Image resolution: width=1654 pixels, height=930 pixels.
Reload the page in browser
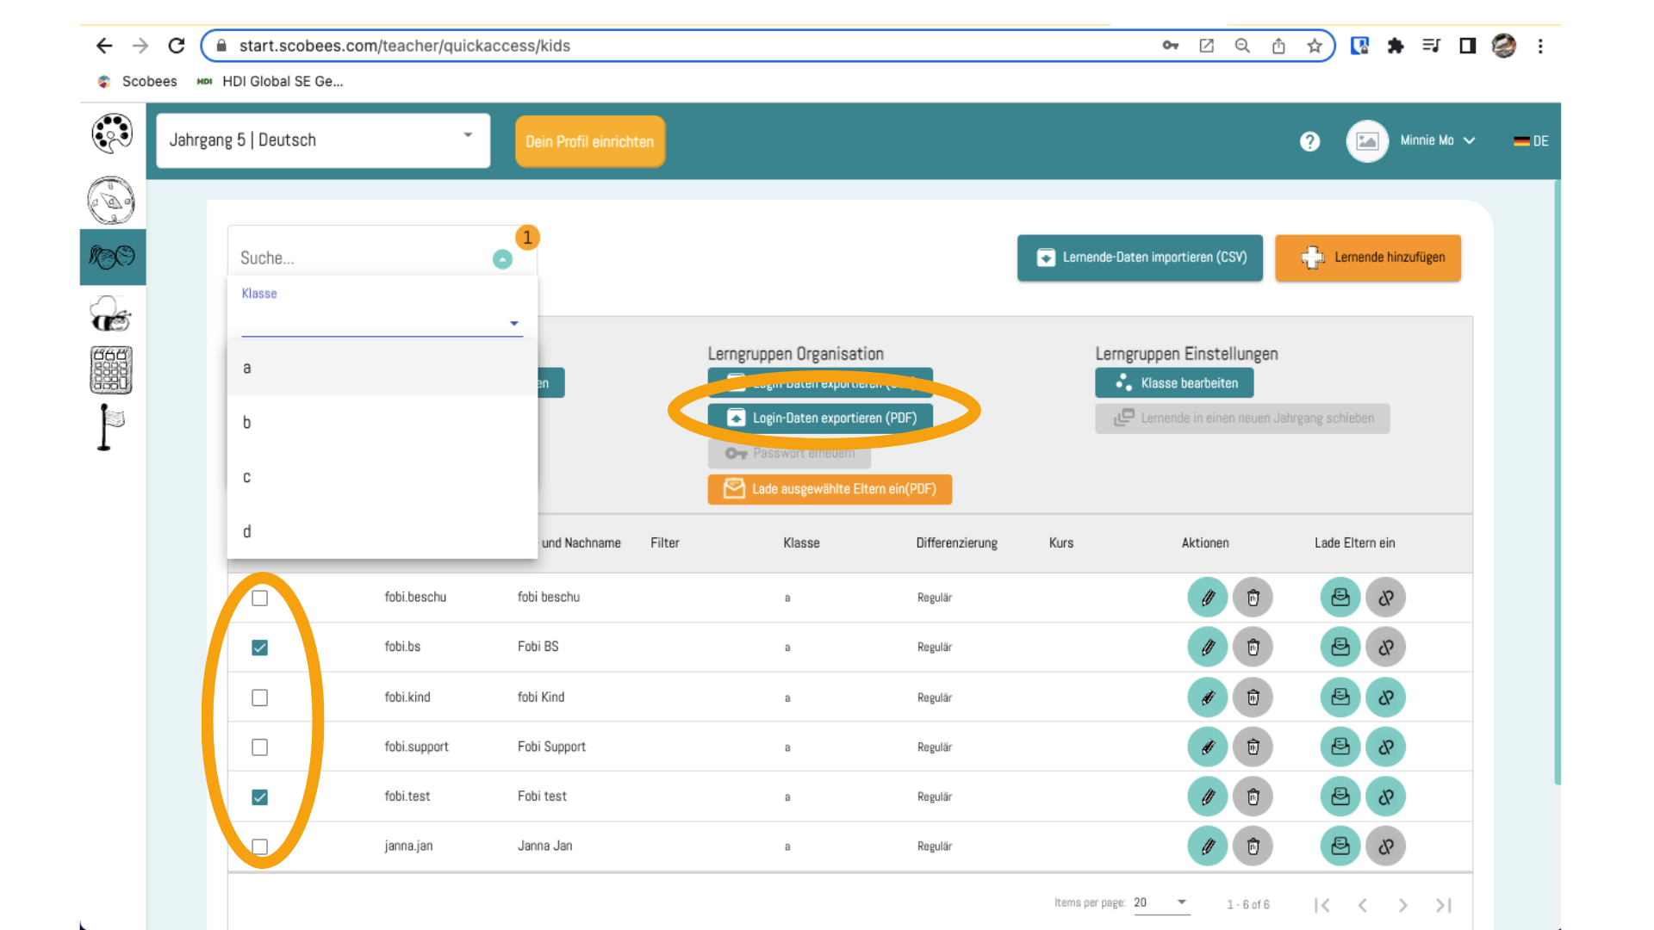(x=177, y=46)
